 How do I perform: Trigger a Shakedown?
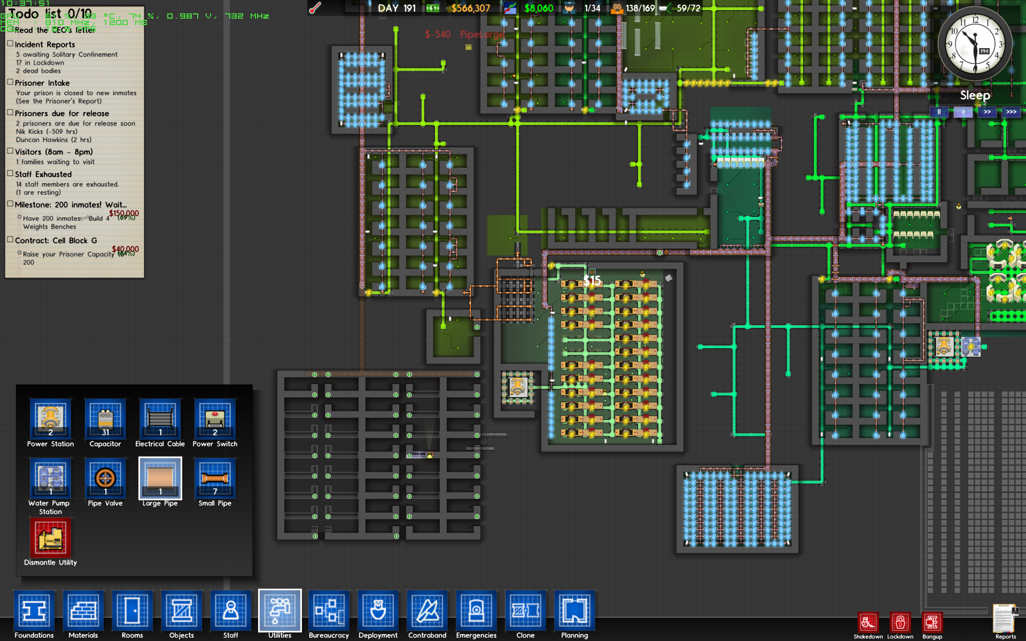click(868, 623)
